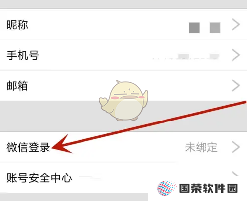The image size is (247, 201).
Task: Click the blurred phone number value
Action: pos(186,57)
